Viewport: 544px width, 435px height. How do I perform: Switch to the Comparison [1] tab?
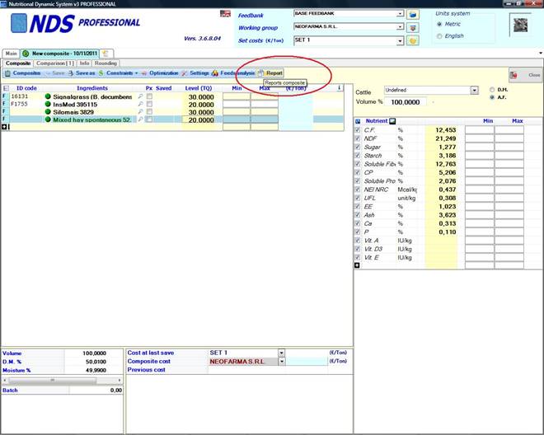click(55, 63)
